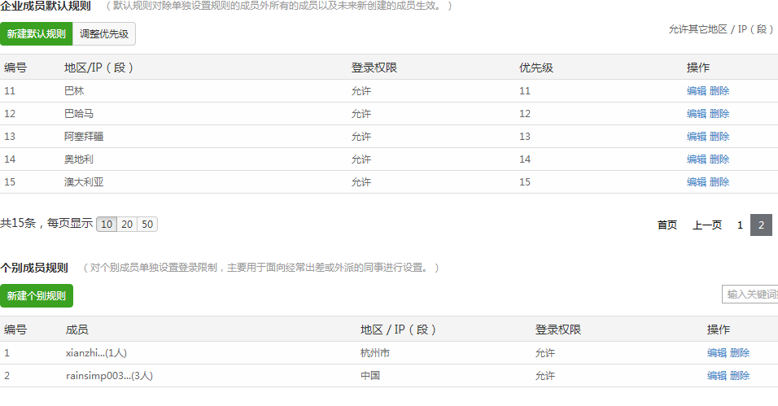Show 20 items per page

click(x=127, y=224)
